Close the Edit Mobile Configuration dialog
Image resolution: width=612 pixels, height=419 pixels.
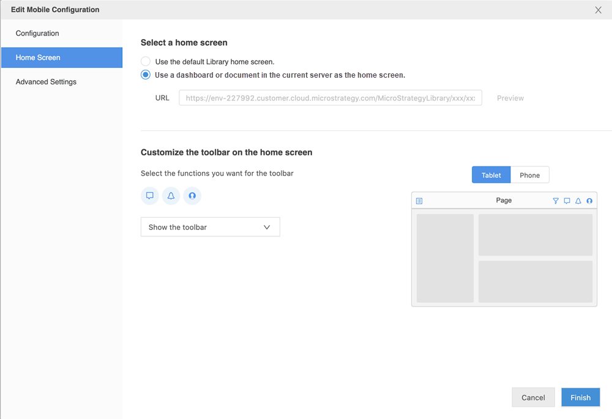pos(599,10)
